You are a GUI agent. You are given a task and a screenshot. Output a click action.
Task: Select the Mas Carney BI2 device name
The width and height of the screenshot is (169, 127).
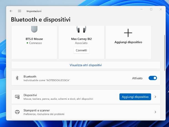tap(81, 39)
